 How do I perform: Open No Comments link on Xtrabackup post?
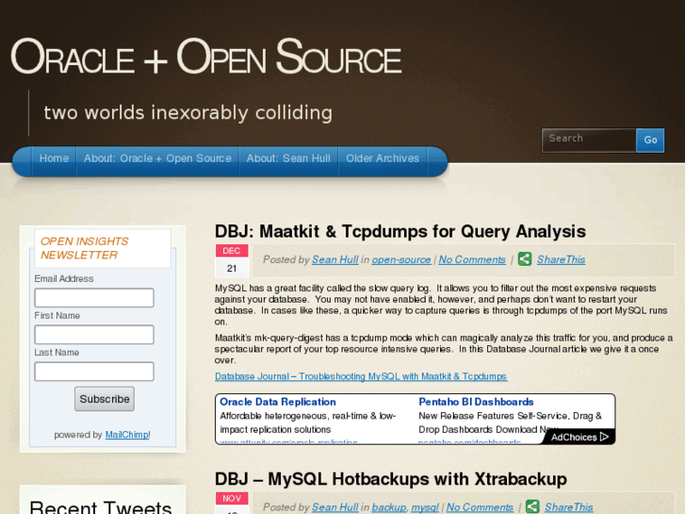480,507
